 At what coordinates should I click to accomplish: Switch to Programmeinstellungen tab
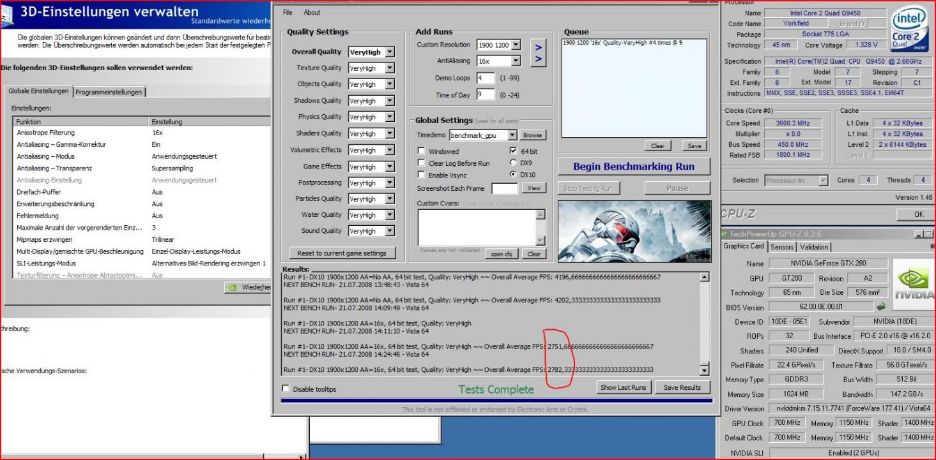(x=109, y=92)
